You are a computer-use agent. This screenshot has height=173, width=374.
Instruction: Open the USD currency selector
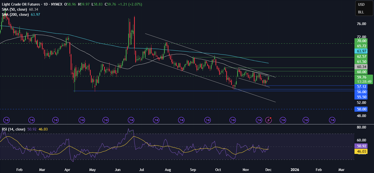[x=361, y=5]
